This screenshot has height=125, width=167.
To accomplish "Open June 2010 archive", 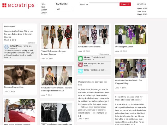I will click(x=141, y=11).
